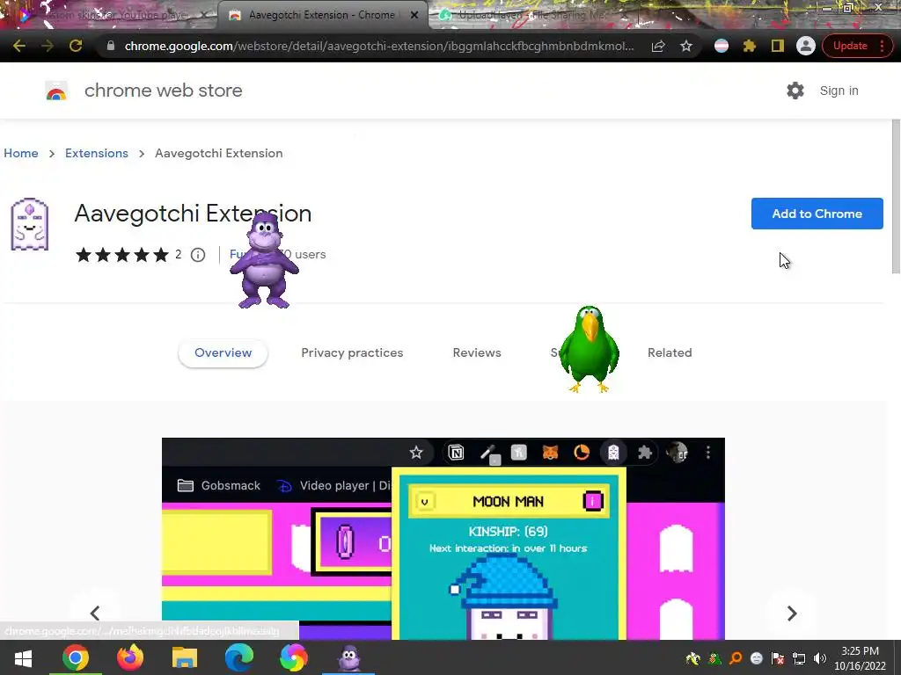Show the next screenshot in the carousel
The height and width of the screenshot is (675, 901).
792,613
